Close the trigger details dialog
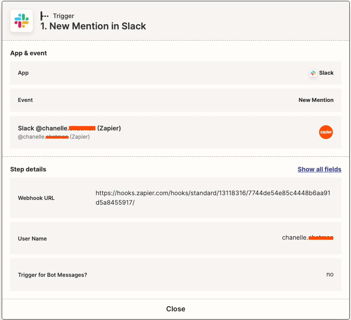351x320 pixels. (x=176, y=309)
